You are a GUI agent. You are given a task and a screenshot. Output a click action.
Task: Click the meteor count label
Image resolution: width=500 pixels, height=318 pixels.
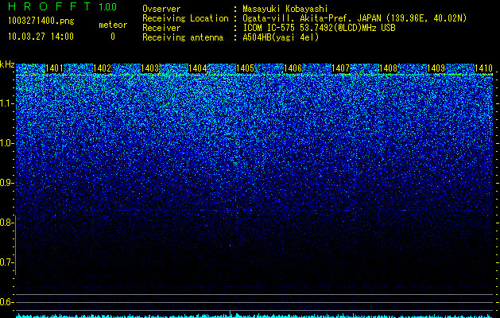113,25
